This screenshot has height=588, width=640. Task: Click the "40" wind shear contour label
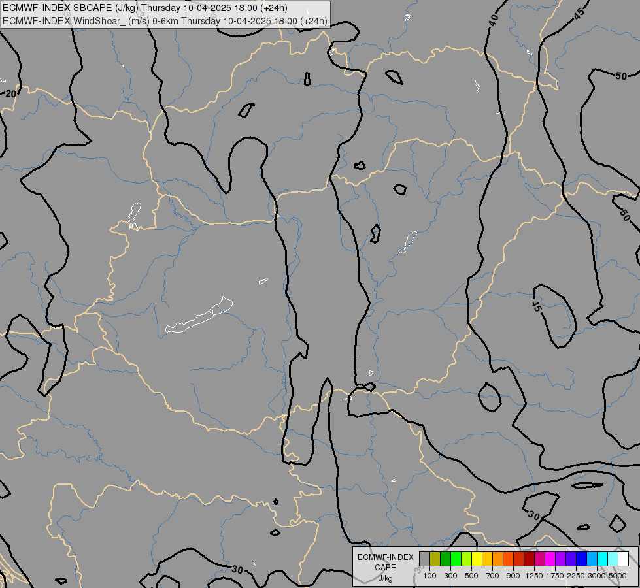(494, 20)
